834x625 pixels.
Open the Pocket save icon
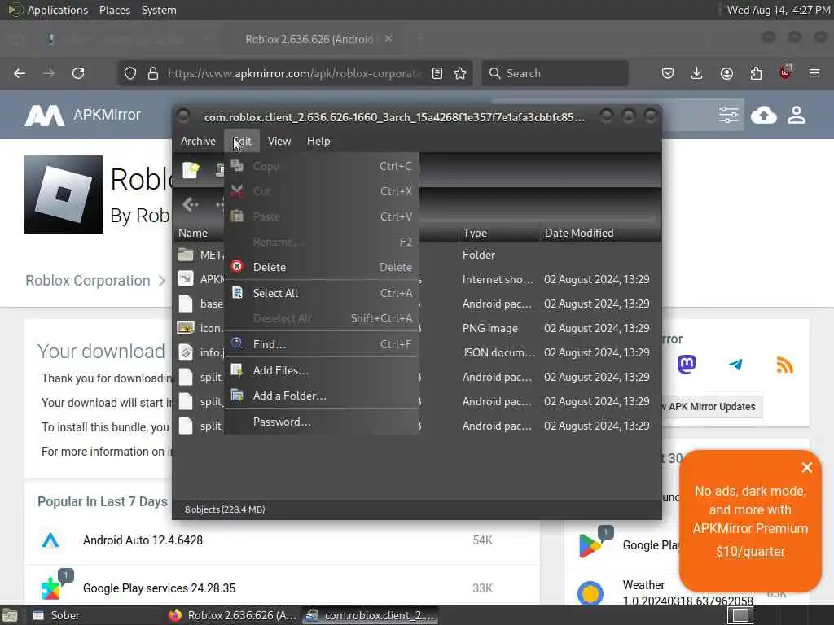pyautogui.click(x=668, y=73)
